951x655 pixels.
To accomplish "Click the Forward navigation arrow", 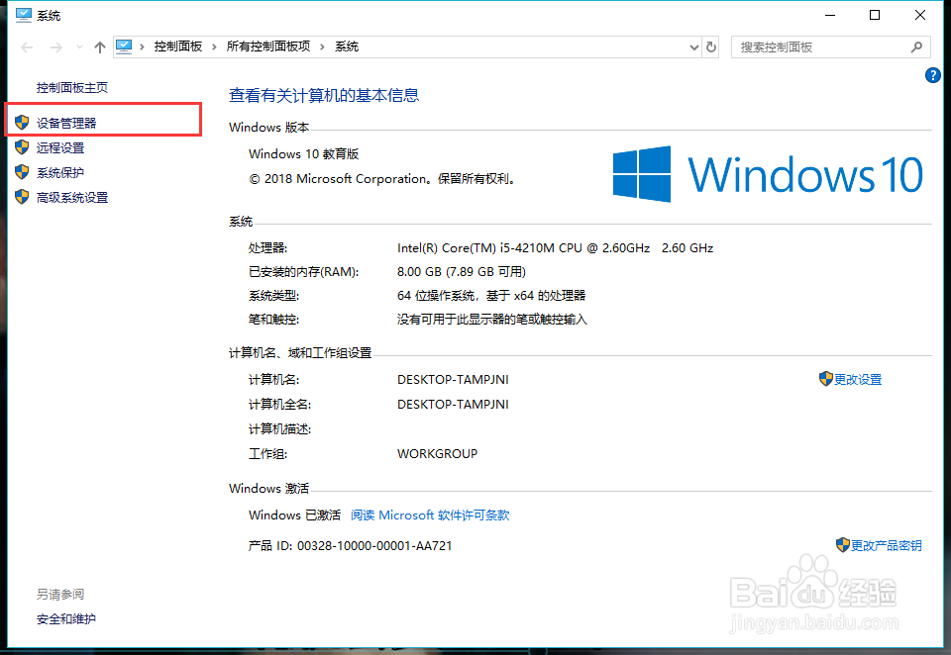I will click(x=55, y=47).
